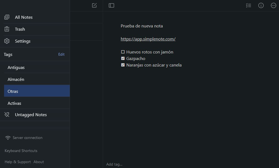Click the Server connection status text
The width and height of the screenshot is (279, 168).
[28, 138]
